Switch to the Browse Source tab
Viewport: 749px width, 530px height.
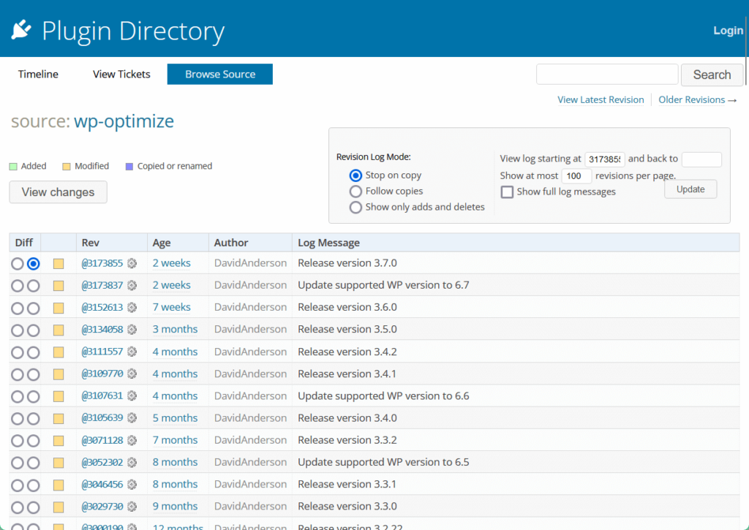(219, 74)
